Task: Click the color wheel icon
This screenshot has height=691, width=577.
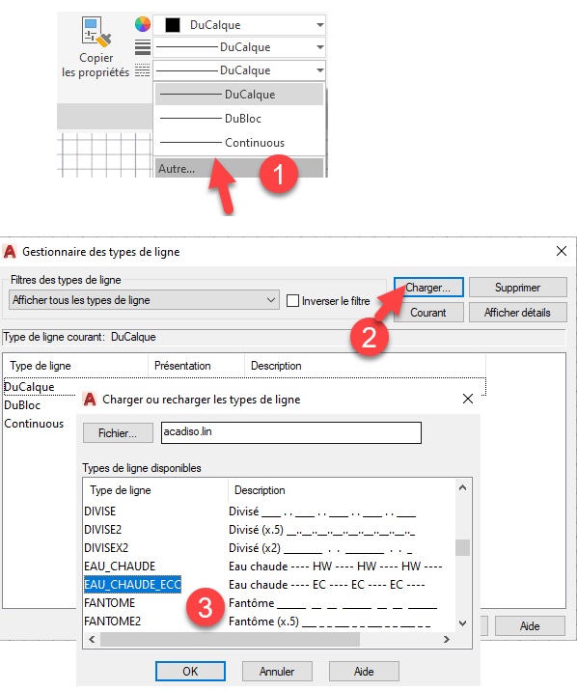Action: click(143, 24)
